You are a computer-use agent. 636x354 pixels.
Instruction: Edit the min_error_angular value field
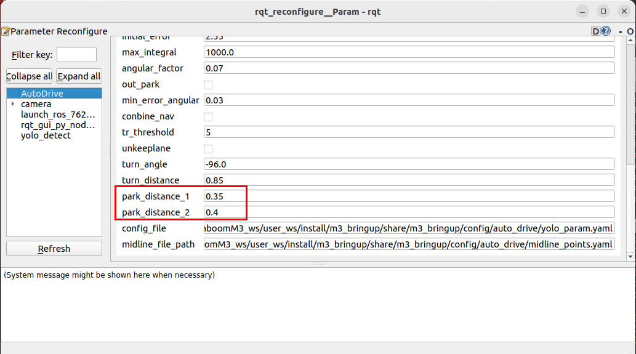pyautogui.click(x=409, y=100)
